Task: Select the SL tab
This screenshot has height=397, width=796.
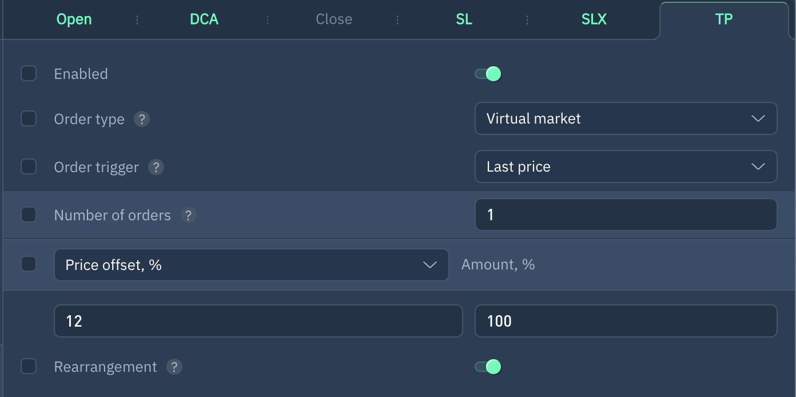Action: coord(464,19)
